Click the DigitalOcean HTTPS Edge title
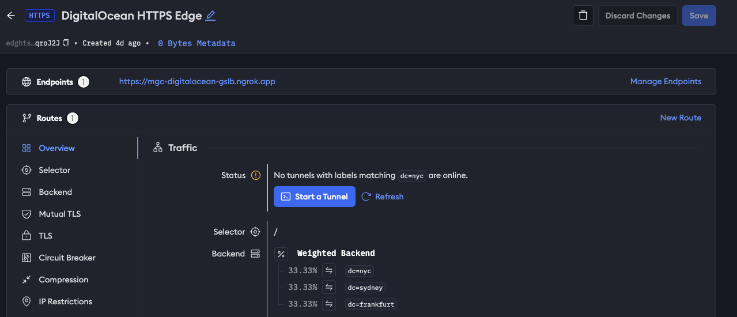Viewport: 737px width, 317px height. pyautogui.click(x=132, y=16)
